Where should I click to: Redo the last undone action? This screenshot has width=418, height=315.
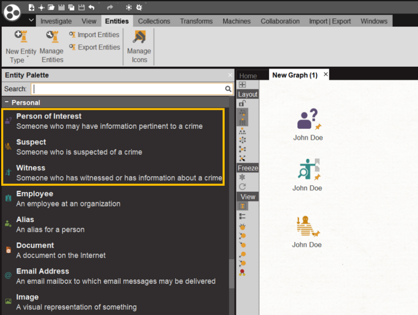[x=110, y=8]
